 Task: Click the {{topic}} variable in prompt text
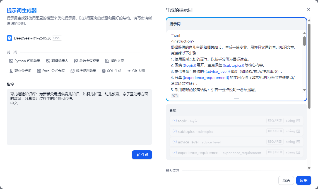189,65
